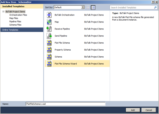Select the Schema template icon

(49, 57)
